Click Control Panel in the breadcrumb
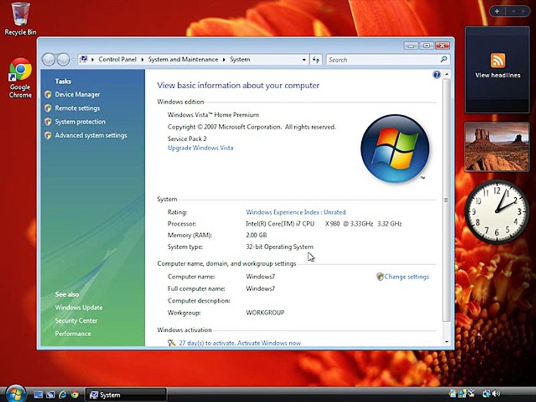Image resolution: width=536 pixels, height=402 pixels. pos(117,60)
